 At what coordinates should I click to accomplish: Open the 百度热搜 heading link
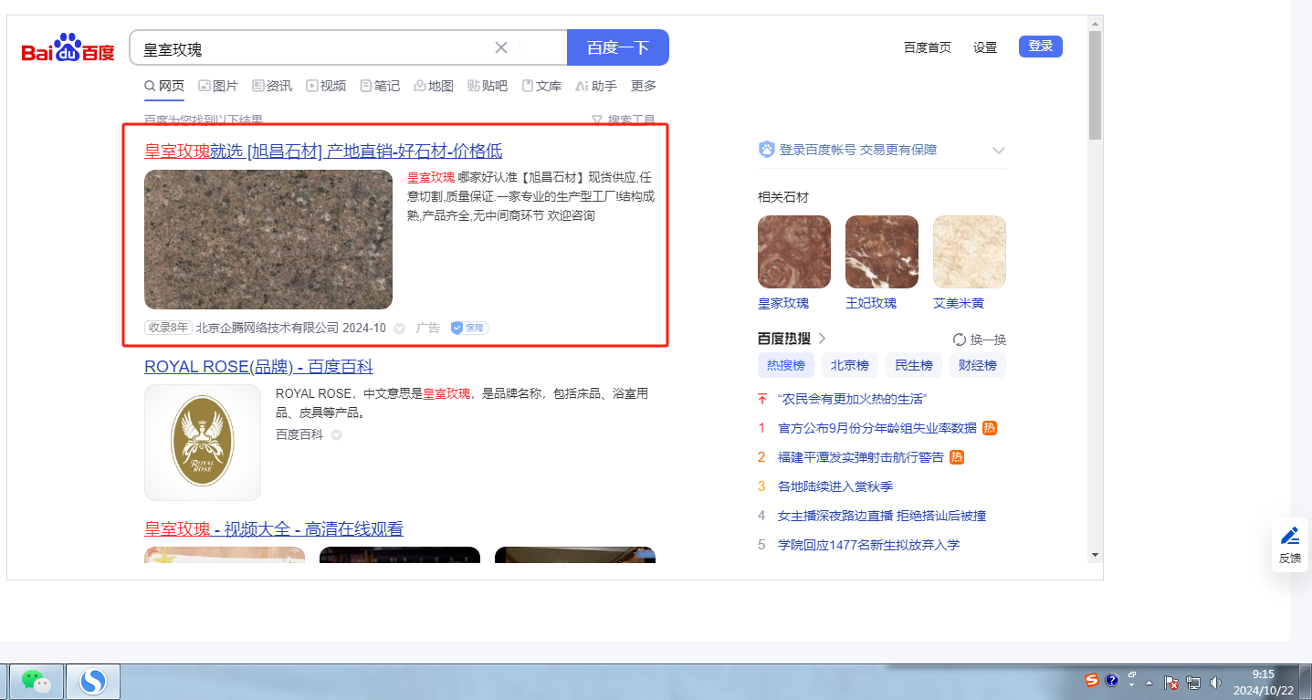click(x=792, y=339)
